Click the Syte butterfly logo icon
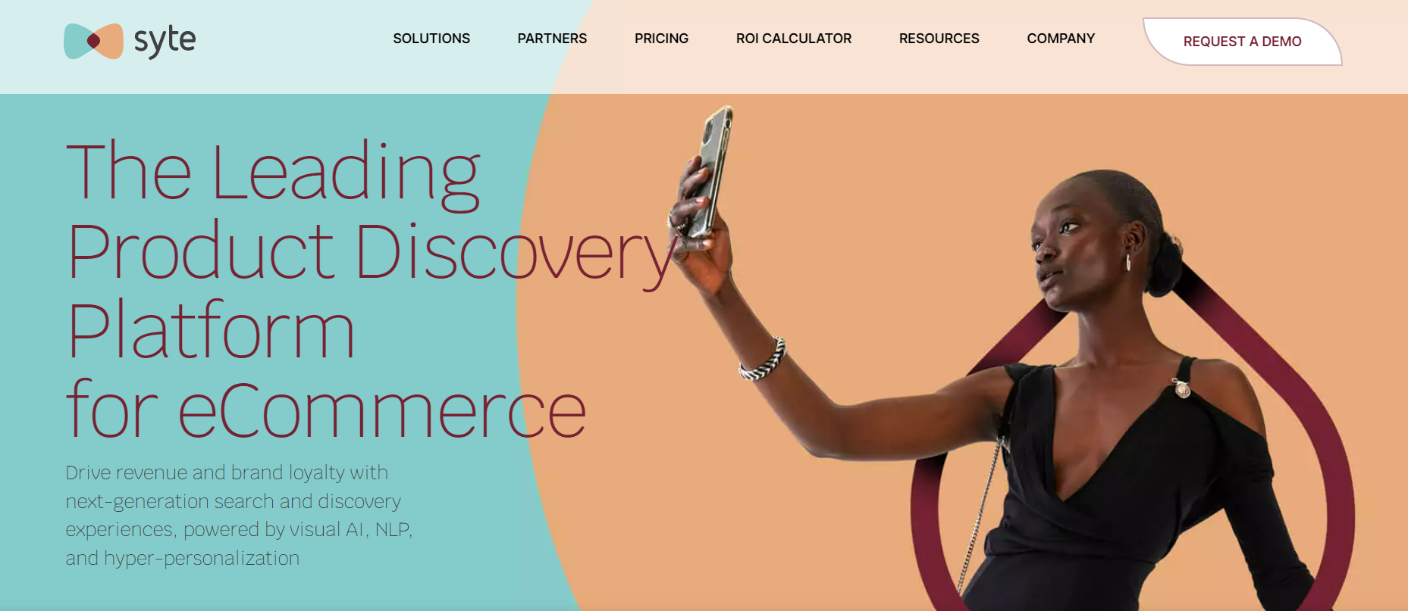This screenshot has height=611, width=1408. pos(93,41)
